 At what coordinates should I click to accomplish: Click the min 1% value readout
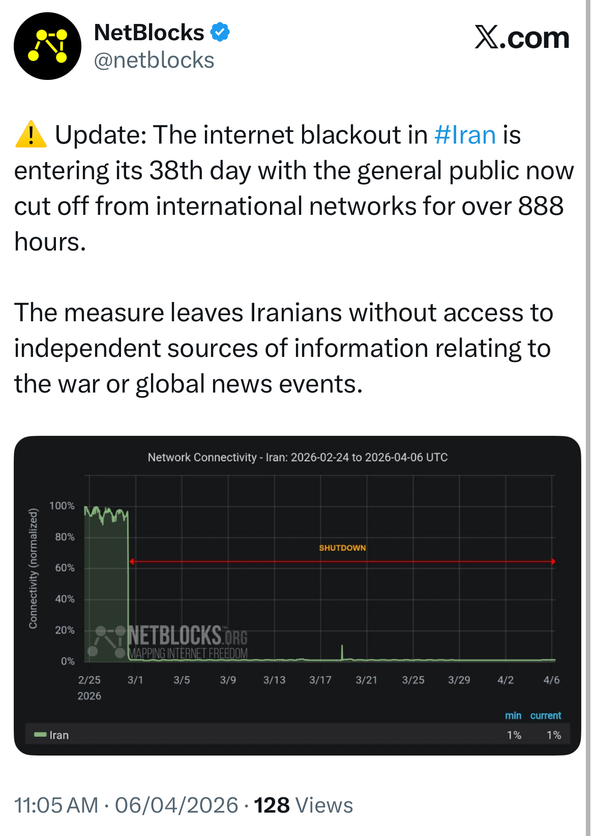515,735
